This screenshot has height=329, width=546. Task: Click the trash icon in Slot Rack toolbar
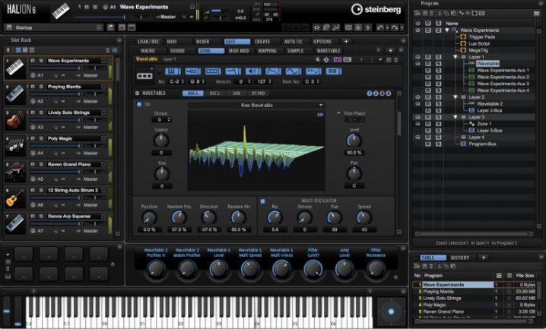click(x=107, y=50)
